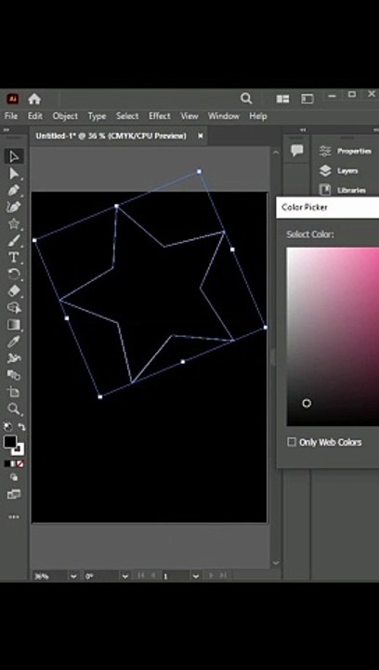Open Edit Toolbar three dots
Screen dimensions: 379x670
[x=14, y=517]
